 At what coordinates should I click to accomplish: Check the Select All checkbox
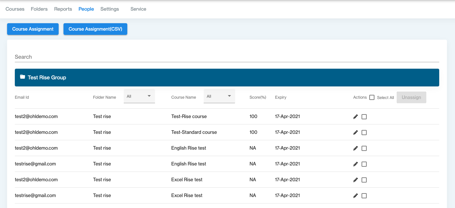[372, 97]
